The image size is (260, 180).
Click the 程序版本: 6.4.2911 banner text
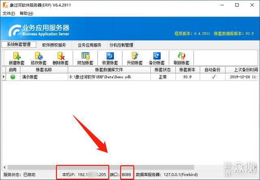click(x=192, y=34)
